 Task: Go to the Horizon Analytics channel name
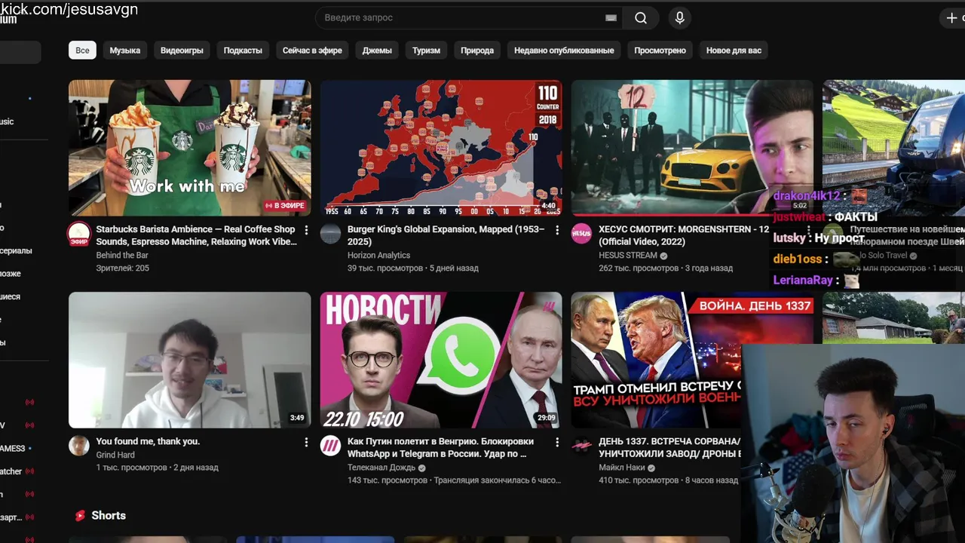[x=378, y=256]
